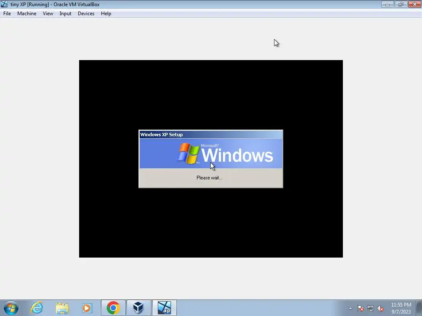Click the muted volume tray icon
The width and height of the screenshot is (422, 316).
(380, 308)
